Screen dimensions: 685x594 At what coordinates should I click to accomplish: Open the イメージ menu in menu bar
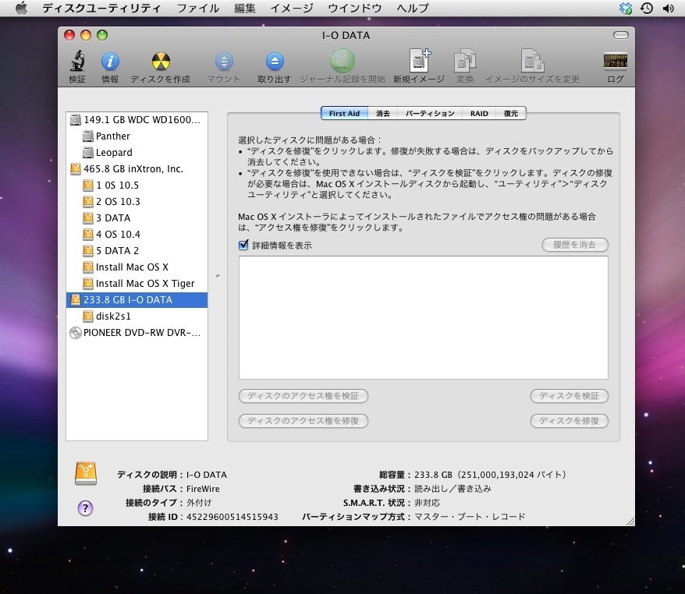coord(291,9)
